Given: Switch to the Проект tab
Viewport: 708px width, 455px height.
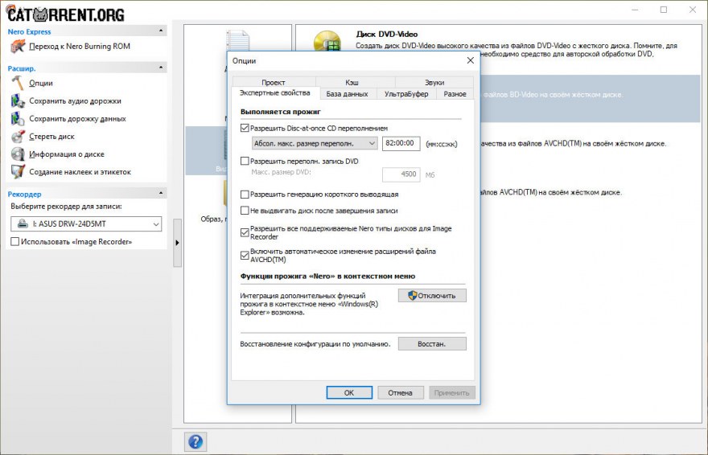Looking at the screenshot, I should (274, 82).
